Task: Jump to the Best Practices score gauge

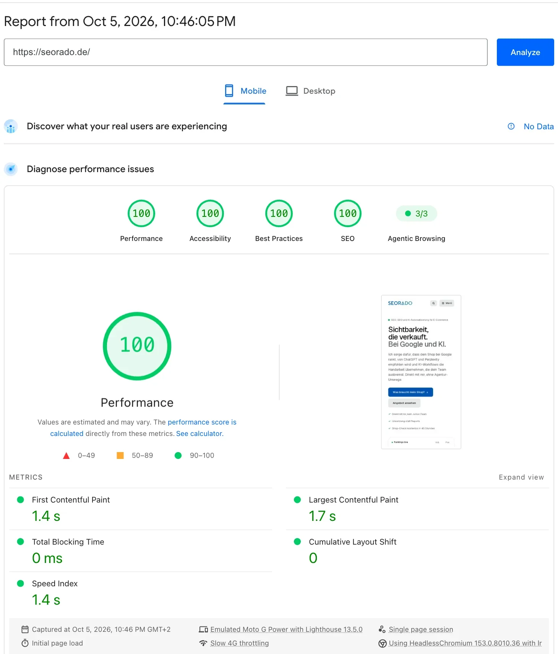Action: (x=279, y=213)
